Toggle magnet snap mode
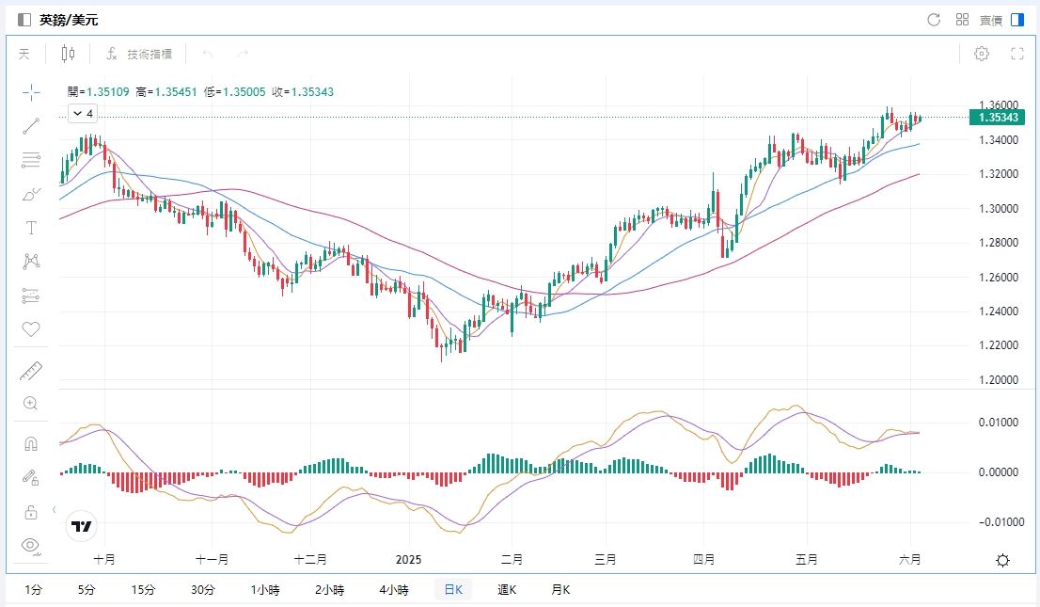This screenshot has width=1040, height=607. pyautogui.click(x=31, y=443)
